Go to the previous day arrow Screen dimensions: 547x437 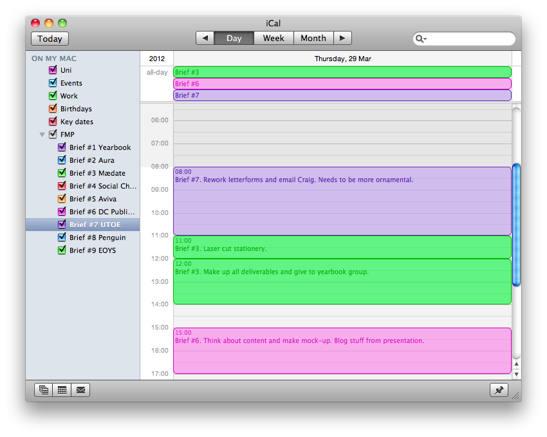(205, 38)
